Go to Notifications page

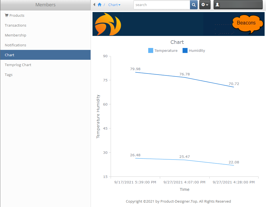tap(16, 45)
